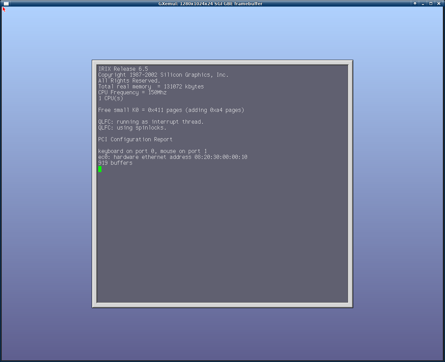The image size is (445, 362).
Task: Click the "IRIX Release 6.5" line
Action: point(123,69)
